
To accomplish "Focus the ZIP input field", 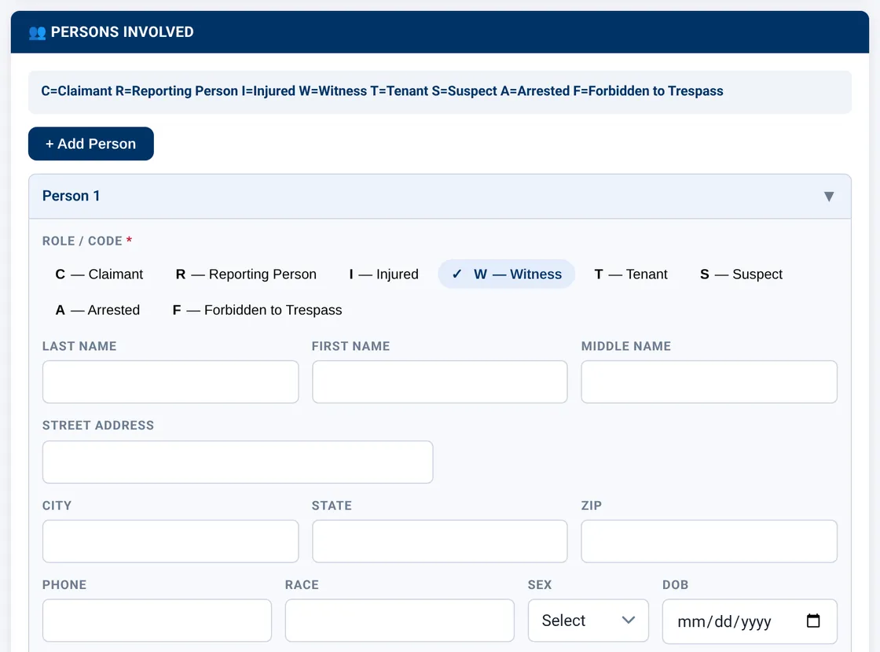I will point(709,541).
